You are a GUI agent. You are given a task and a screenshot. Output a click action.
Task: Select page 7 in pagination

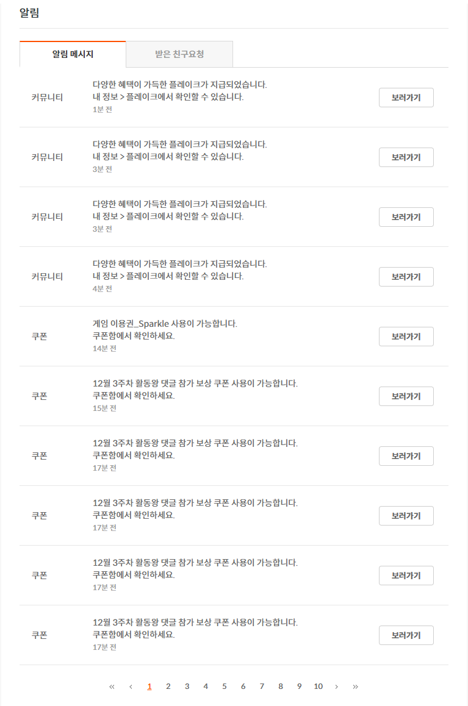click(262, 686)
